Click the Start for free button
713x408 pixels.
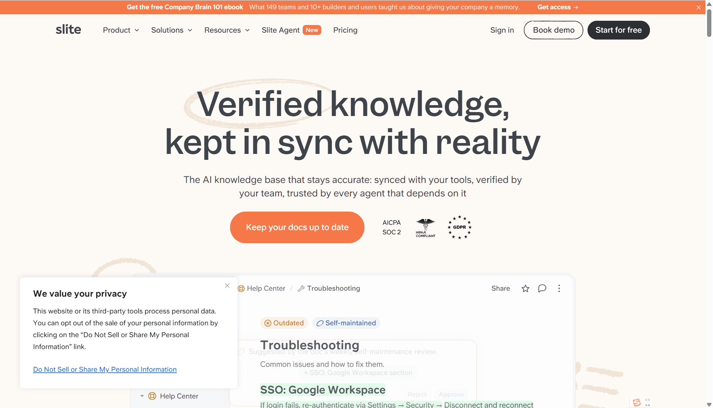(619, 30)
